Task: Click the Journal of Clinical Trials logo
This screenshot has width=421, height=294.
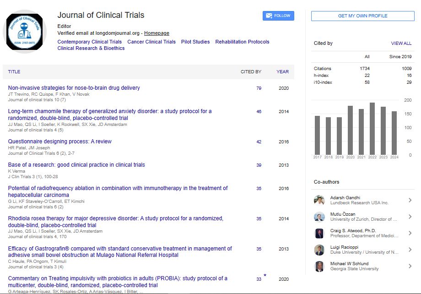Action: click(x=25, y=32)
